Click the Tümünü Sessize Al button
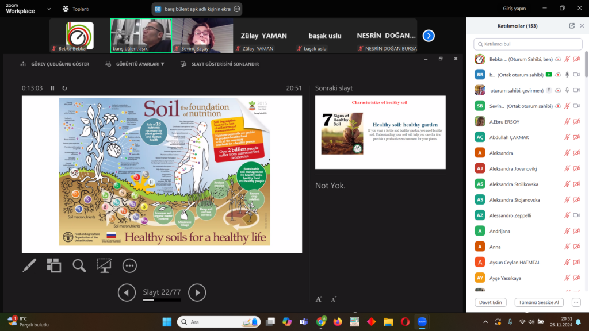Image resolution: width=589 pixels, height=331 pixels. coord(539,302)
